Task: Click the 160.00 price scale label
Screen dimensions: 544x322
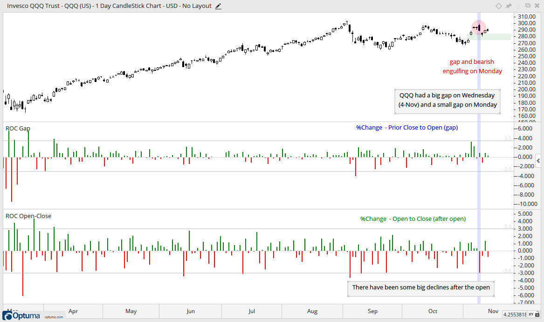Action: point(527,116)
